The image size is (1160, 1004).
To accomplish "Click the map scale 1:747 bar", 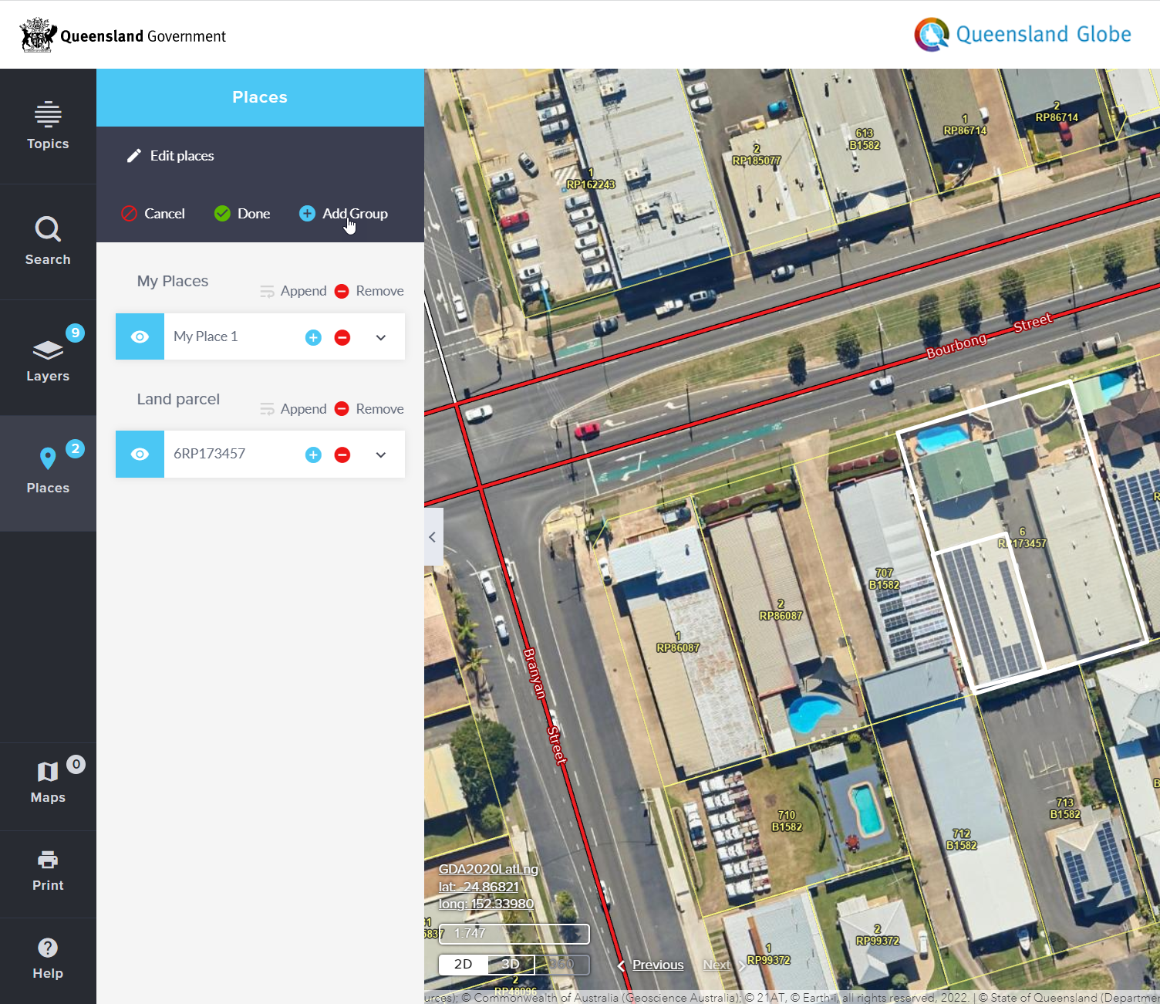I will pos(514,934).
